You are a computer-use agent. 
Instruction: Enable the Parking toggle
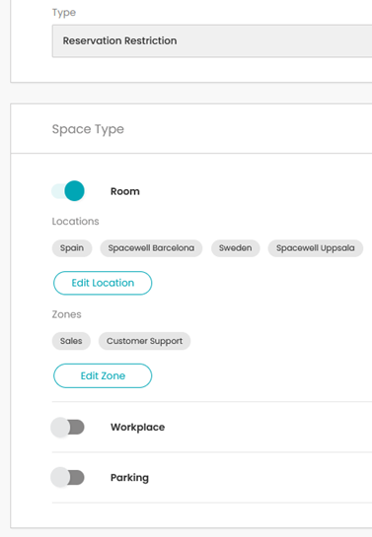click(x=67, y=478)
